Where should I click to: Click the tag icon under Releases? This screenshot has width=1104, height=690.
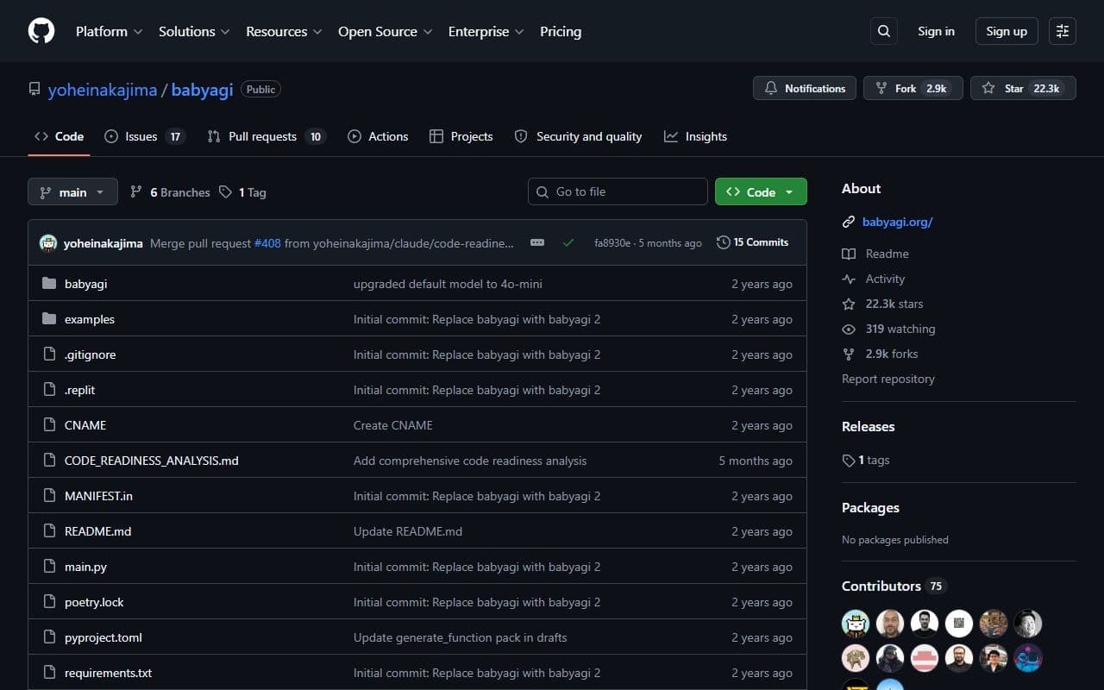(849, 460)
